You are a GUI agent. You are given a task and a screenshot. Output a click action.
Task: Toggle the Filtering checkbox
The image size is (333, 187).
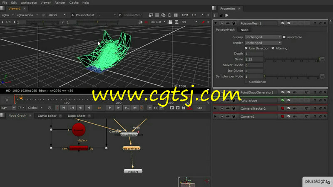[273, 48]
